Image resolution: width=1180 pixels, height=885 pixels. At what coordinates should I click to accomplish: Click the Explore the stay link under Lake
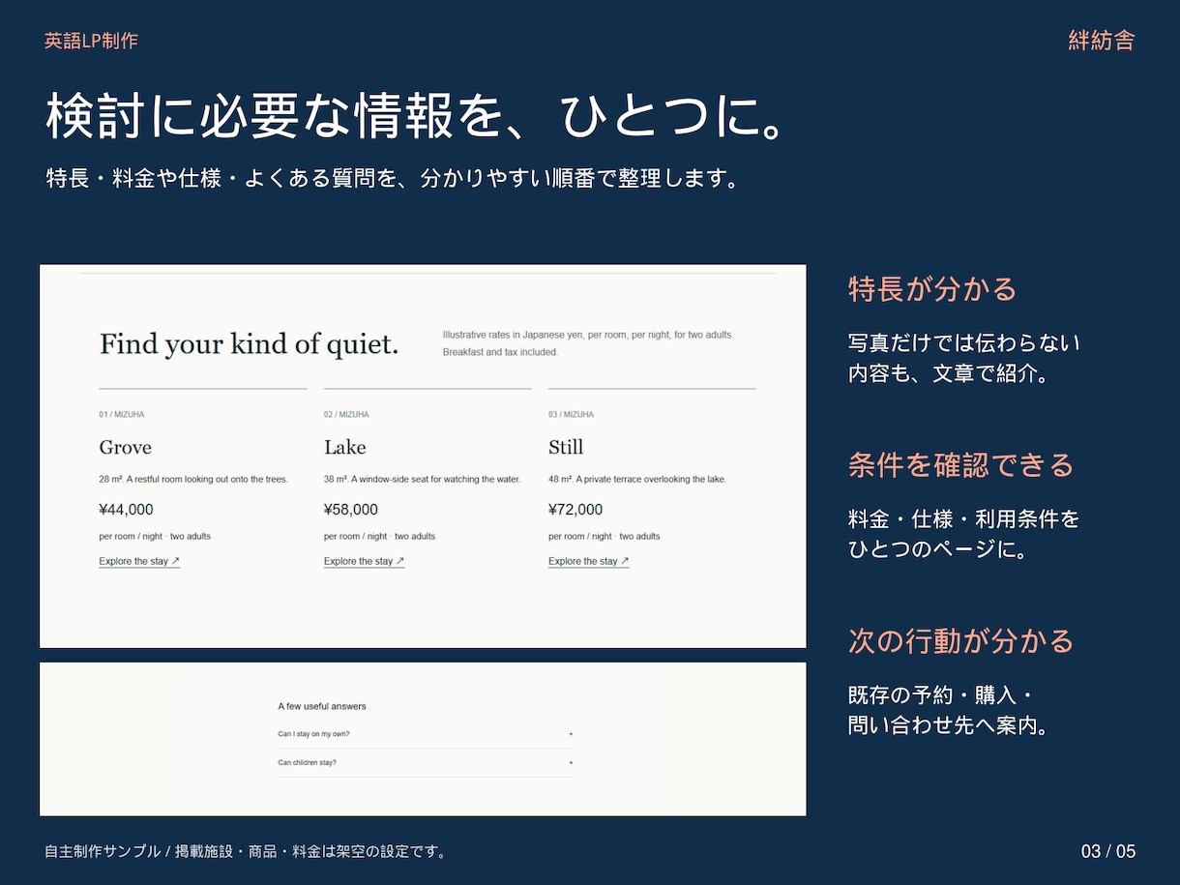point(364,561)
